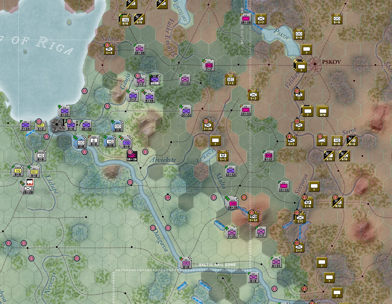The height and width of the screenshot is (304, 392).
Task: Click the Soviet infantry unit labeled 1=4
Action: point(109,49)
